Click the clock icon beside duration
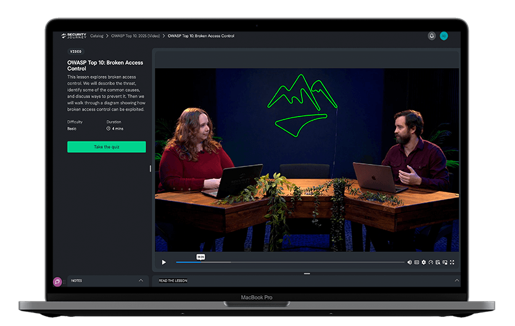Image resolution: width=515 pixels, height=326 pixels. (x=109, y=129)
